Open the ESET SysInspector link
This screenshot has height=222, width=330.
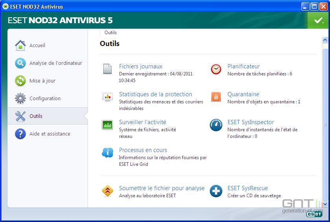251,122
